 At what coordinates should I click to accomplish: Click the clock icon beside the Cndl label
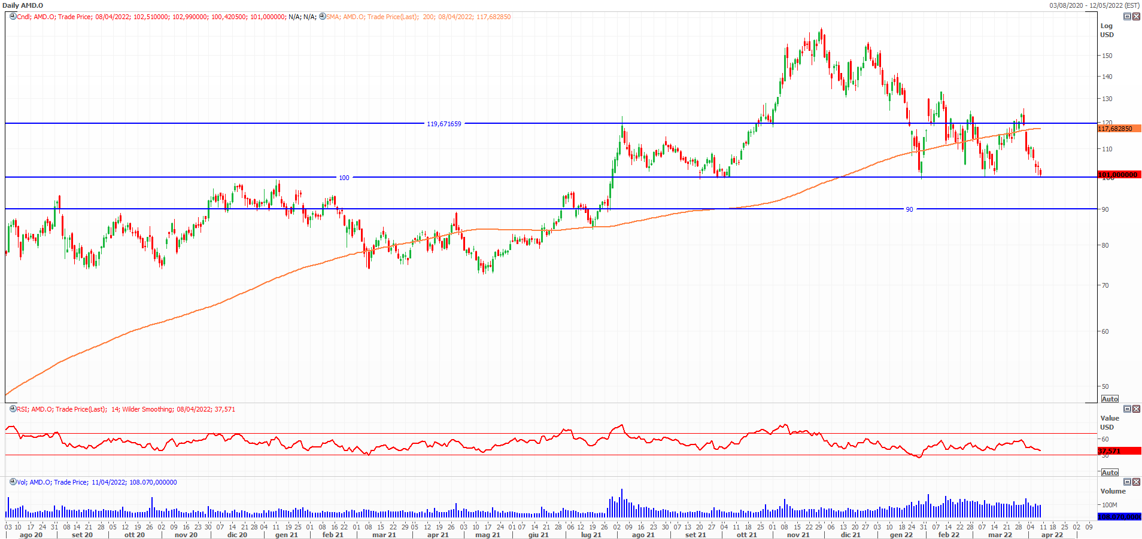[13, 17]
